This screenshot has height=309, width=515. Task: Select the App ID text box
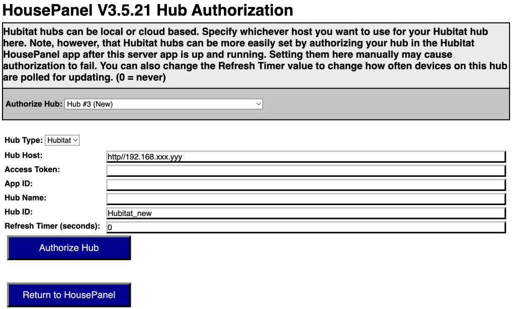coord(305,185)
